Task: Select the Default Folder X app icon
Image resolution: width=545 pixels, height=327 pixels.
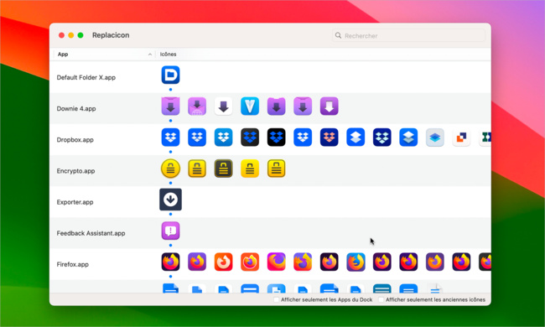Action: (170, 75)
